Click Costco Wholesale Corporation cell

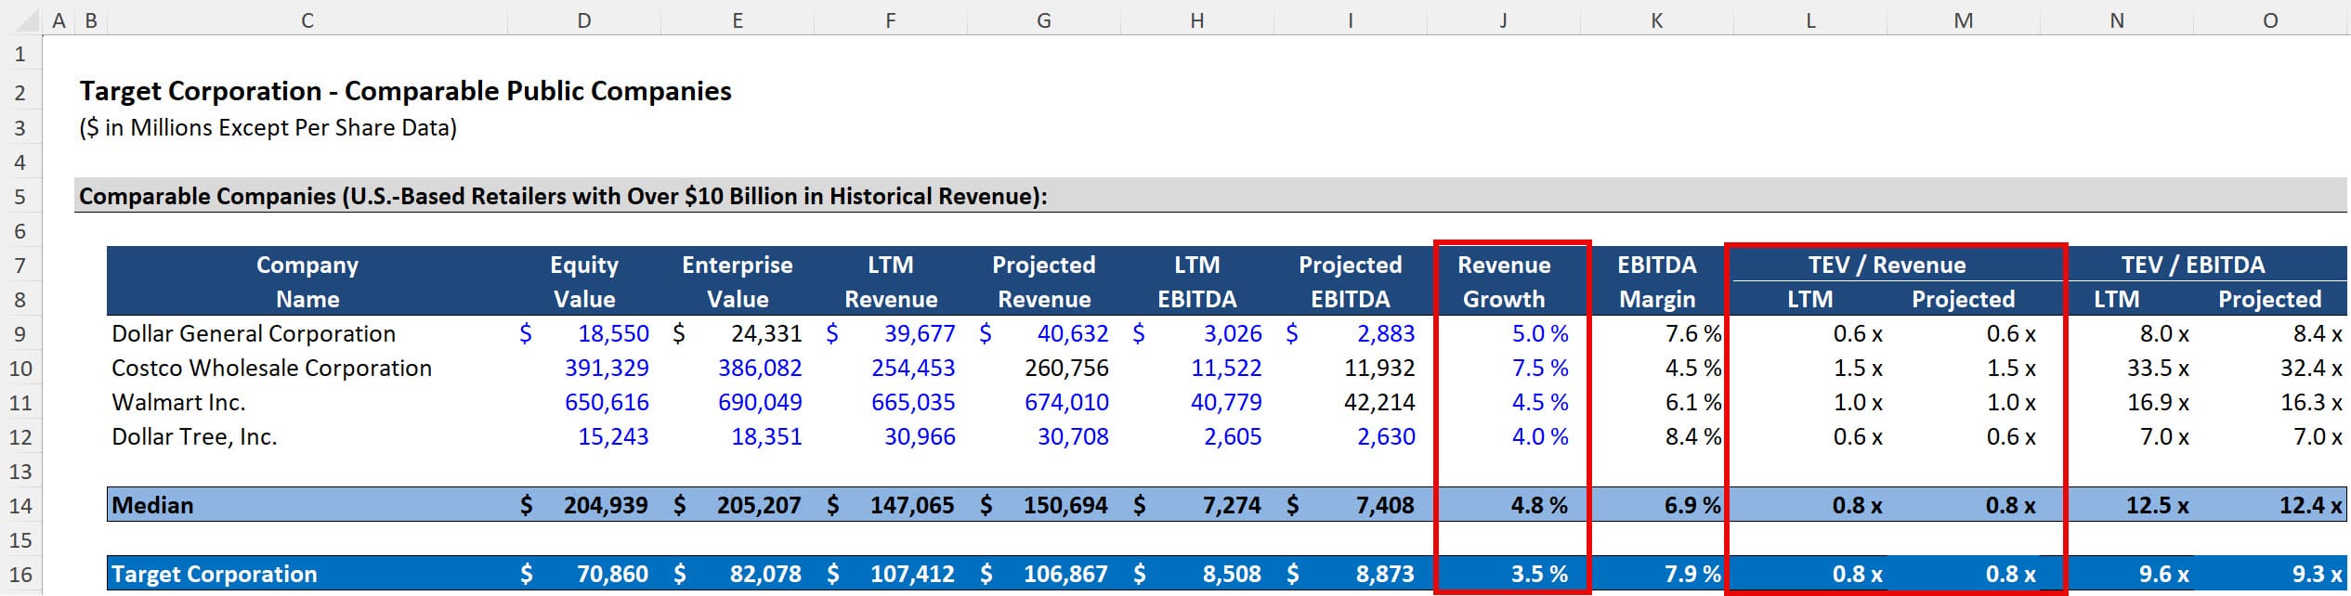[x=271, y=369]
